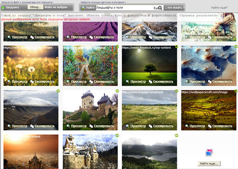Click Просмотр on the girl with dandelions image

click(x=197, y=37)
